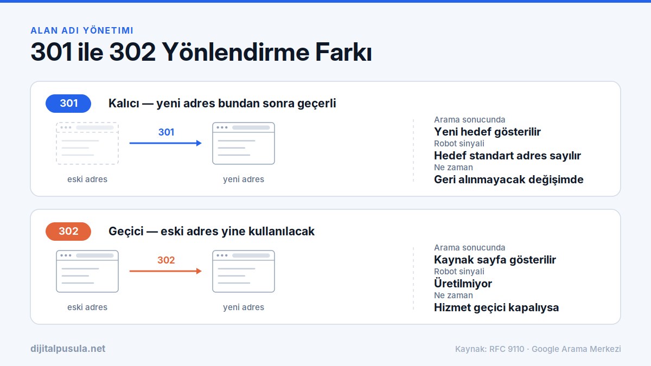The width and height of the screenshot is (651, 366).
Task: Click 'Arama sonucunda' label in 302 card
Action: [470, 248]
